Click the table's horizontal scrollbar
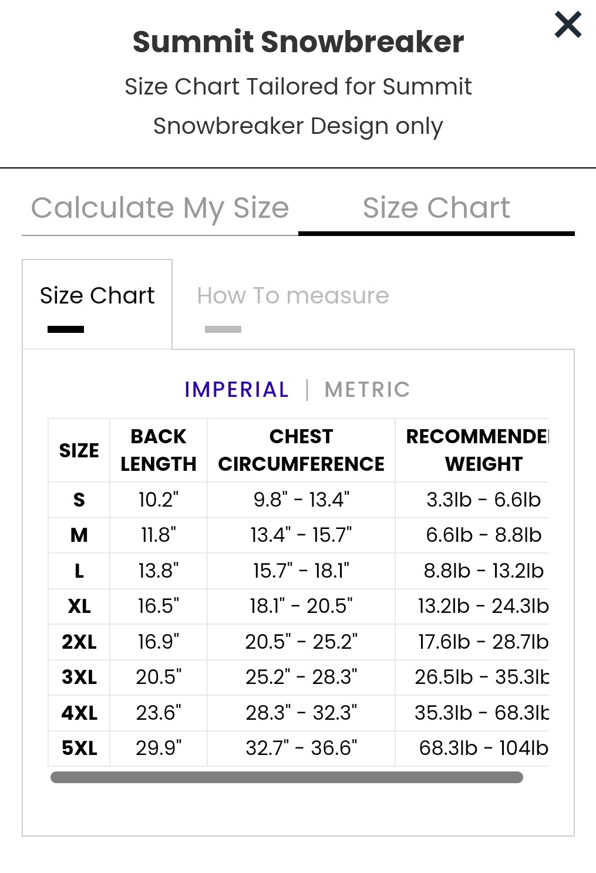Viewport: 596px width, 873px height. [x=287, y=777]
